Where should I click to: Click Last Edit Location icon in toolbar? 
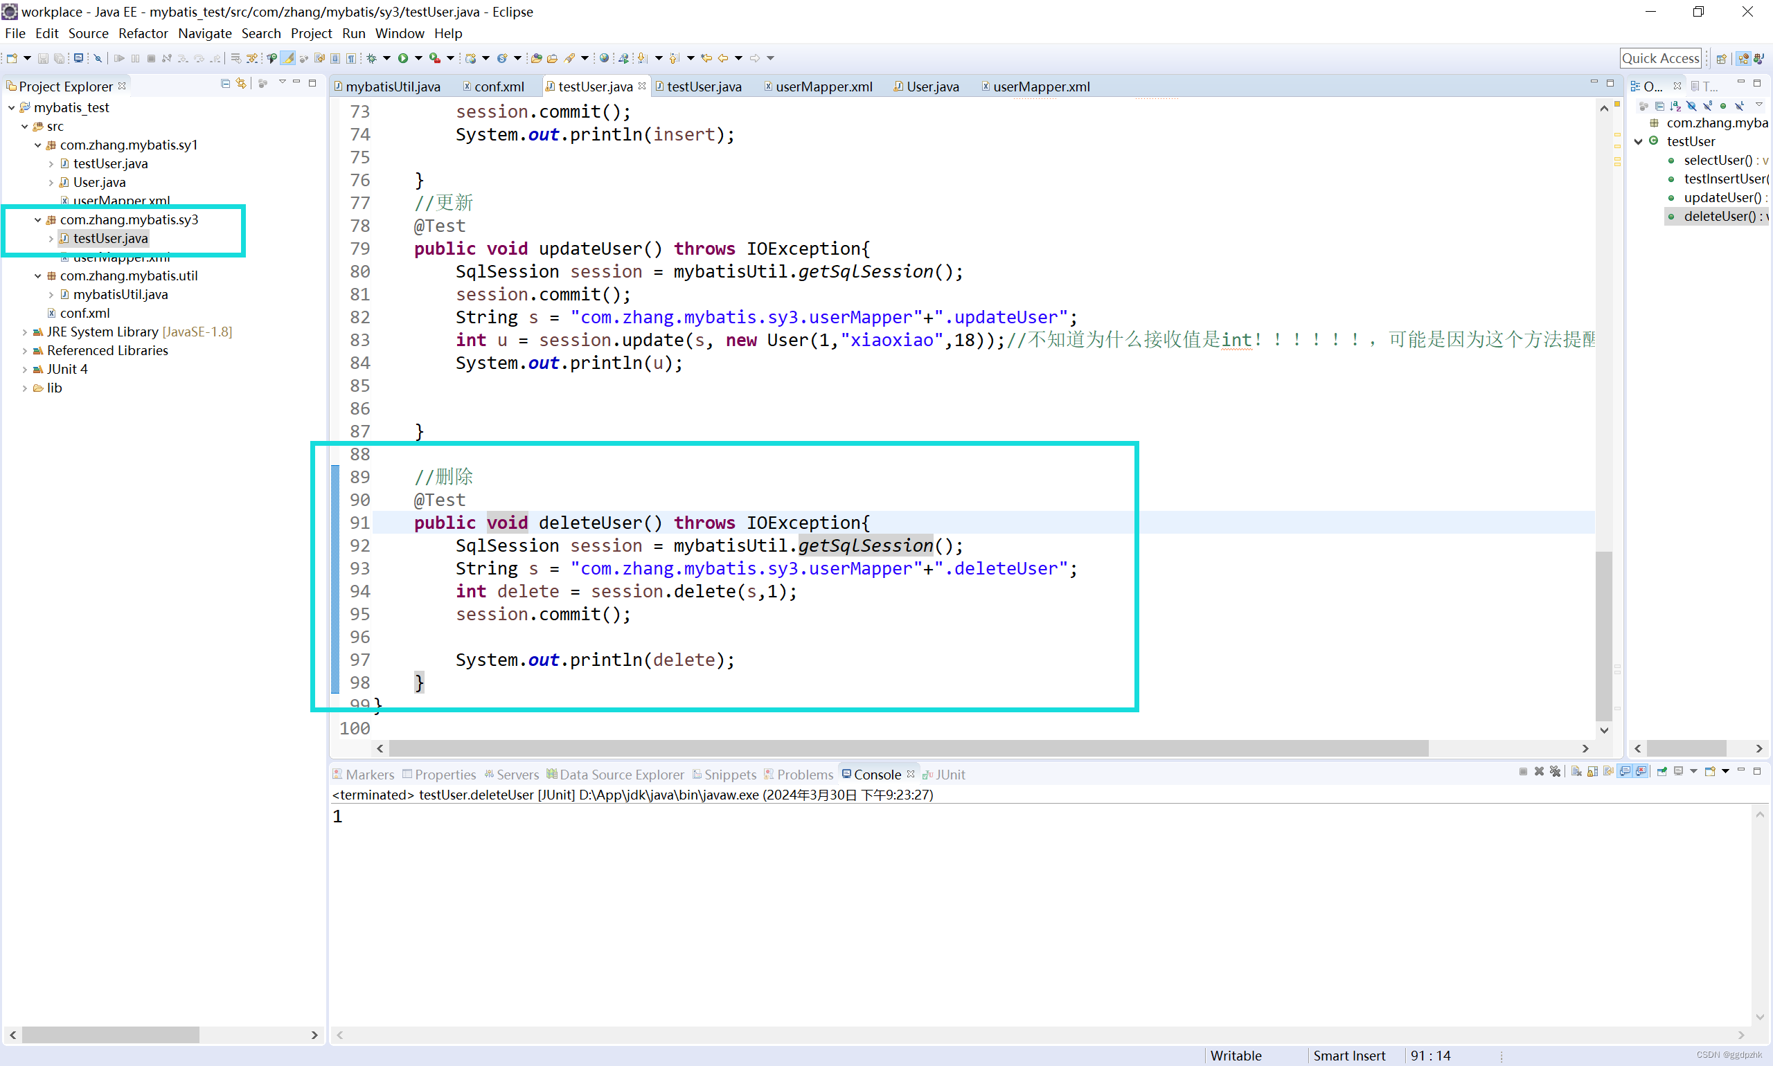706,58
